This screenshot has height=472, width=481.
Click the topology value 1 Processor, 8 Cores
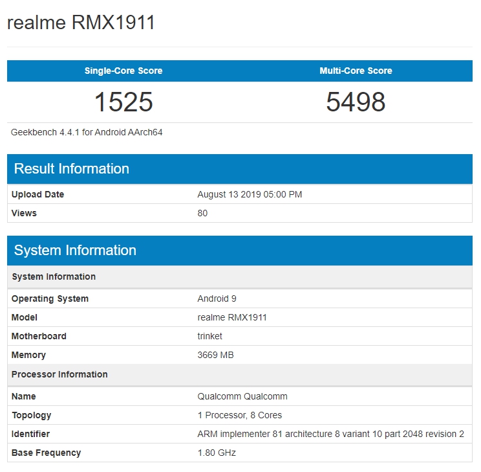pyautogui.click(x=240, y=415)
